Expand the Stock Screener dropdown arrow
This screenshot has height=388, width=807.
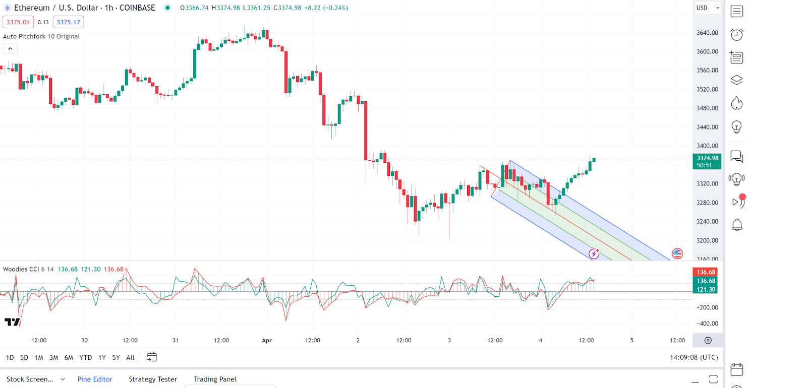click(63, 379)
